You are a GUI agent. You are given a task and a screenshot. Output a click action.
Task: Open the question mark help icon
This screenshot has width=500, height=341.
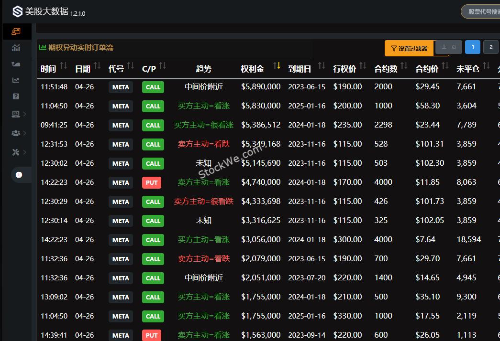click(x=16, y=96)
